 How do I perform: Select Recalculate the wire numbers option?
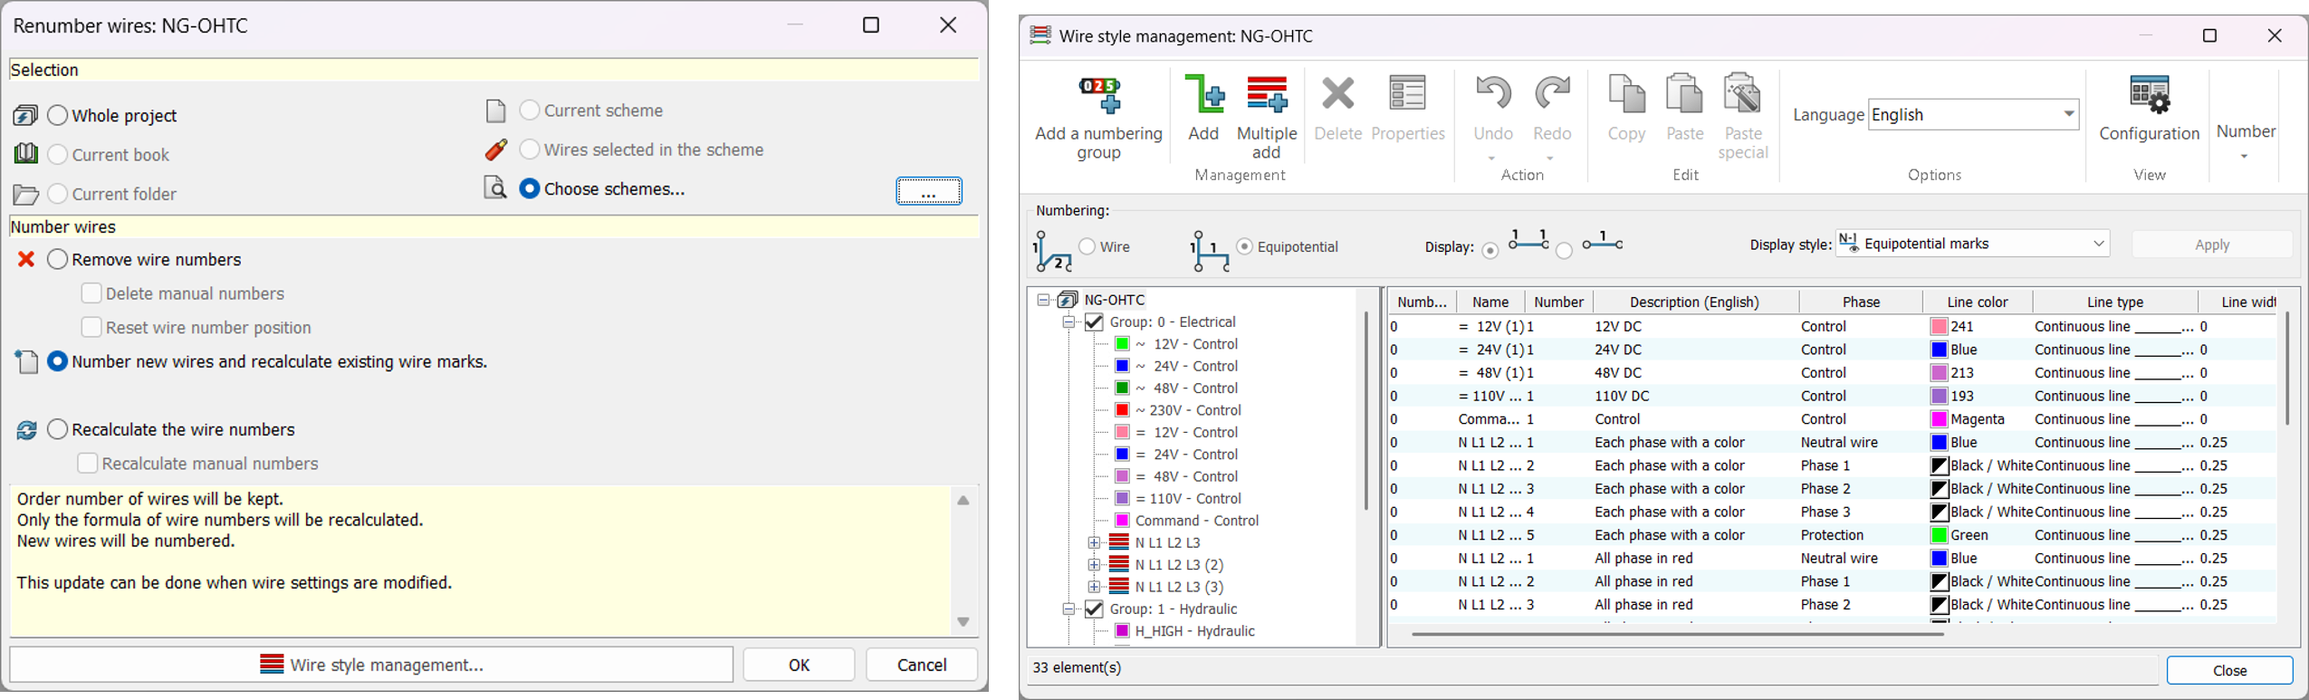57,429
